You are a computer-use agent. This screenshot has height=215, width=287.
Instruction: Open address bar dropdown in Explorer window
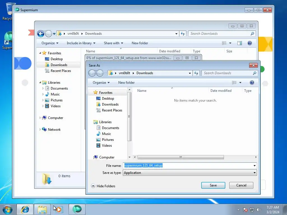pos(176,34)
